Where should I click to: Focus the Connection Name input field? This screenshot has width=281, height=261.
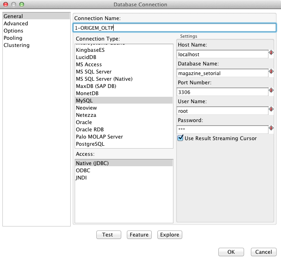[174, 28]
